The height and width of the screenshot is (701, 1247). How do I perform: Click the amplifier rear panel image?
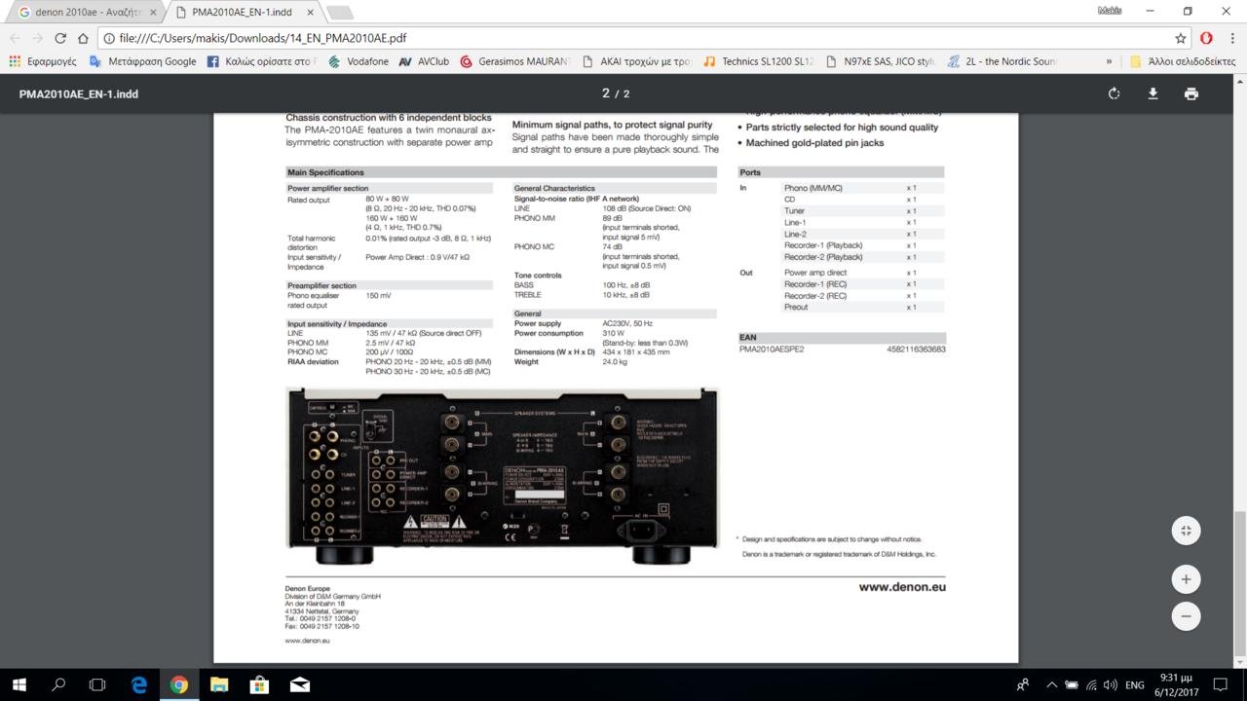(x=502, y=476)
